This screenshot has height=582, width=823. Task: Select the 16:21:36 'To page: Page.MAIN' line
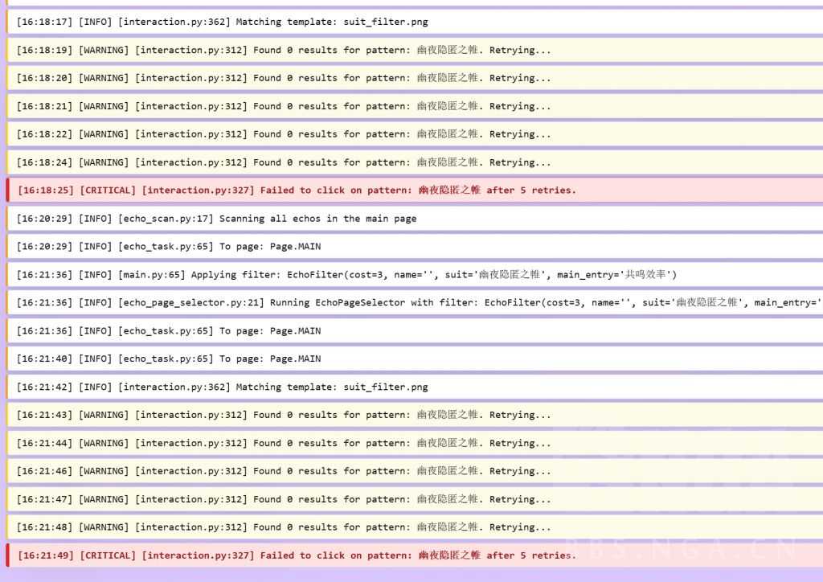point(169,331)
